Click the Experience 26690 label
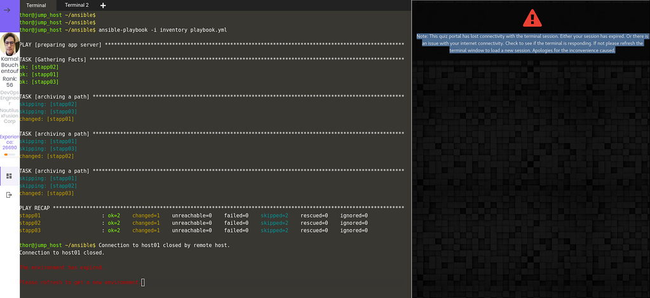650x298 pixels. pyautogui.click(x=10, y=142)
